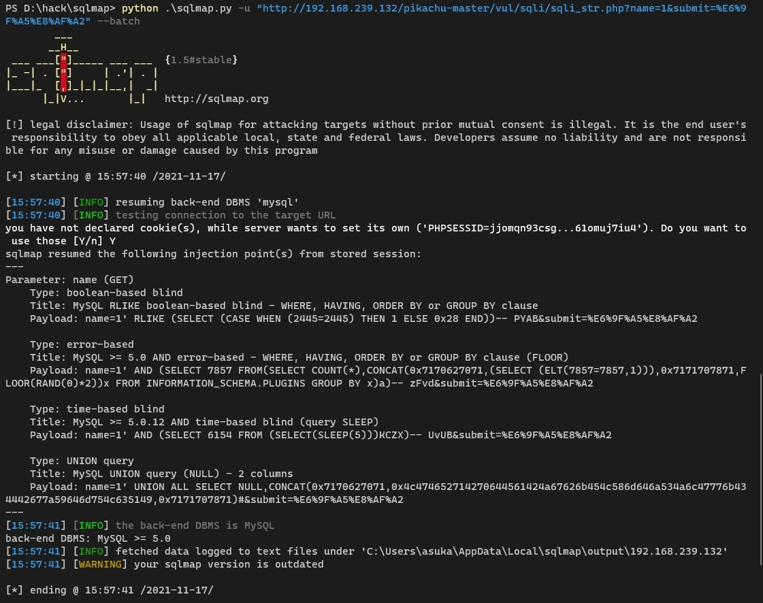
Task: Click the WARNING tag in outdated message
Action: coord(100,564)
